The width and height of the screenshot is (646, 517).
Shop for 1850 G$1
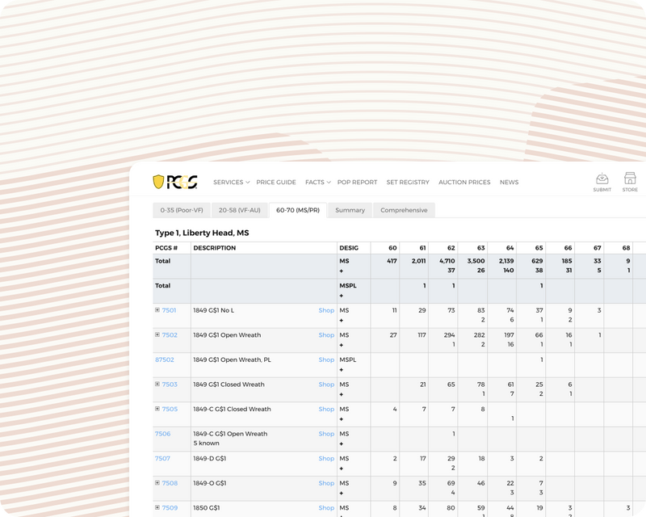[x=326, y=508]
